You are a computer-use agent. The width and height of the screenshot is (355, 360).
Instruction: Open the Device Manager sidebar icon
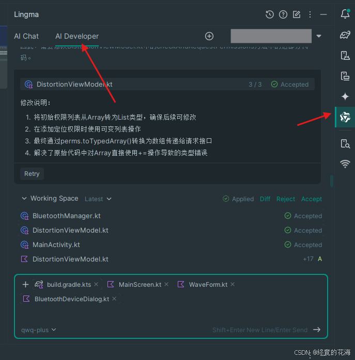345,56
